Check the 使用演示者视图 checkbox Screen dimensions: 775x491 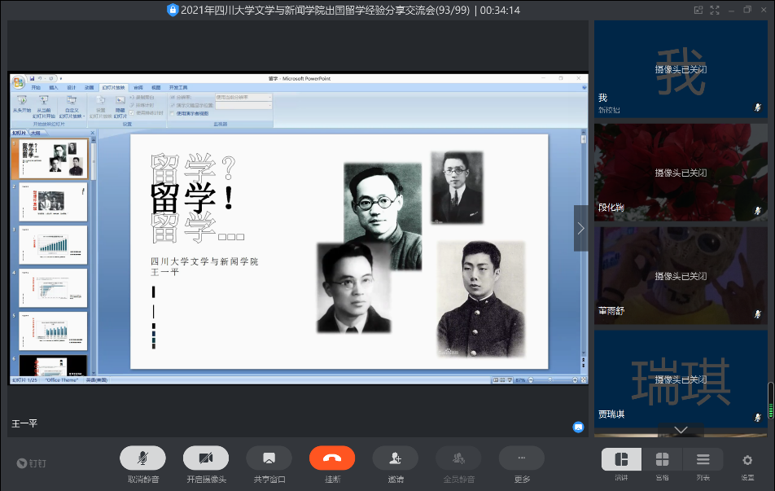(173, 113)
